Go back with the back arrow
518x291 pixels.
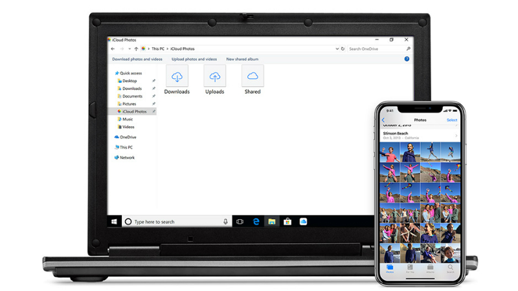pos(113,49)
